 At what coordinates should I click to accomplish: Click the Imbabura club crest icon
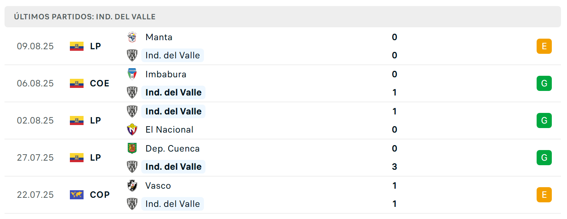click(132, 74)
